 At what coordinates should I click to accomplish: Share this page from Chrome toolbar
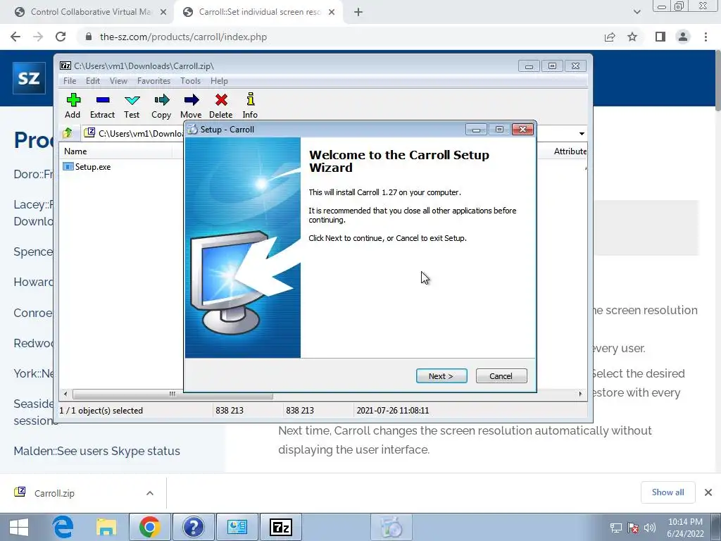pyautogui.click(x=610, y=37)
